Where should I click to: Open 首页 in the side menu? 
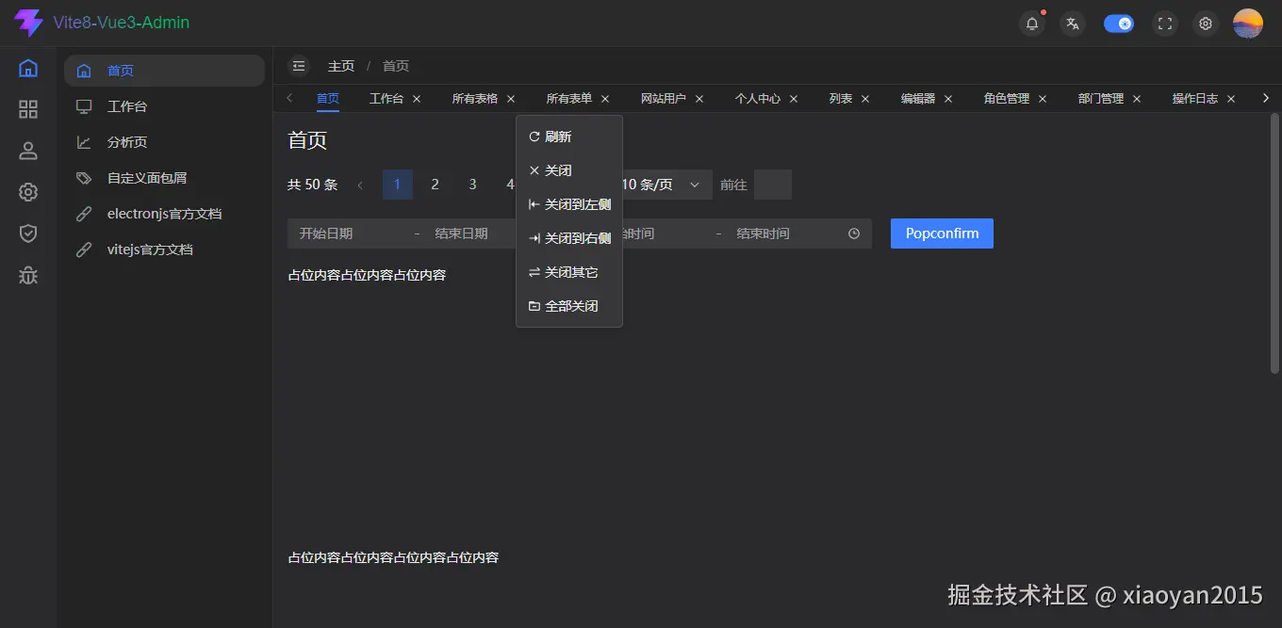164,71
